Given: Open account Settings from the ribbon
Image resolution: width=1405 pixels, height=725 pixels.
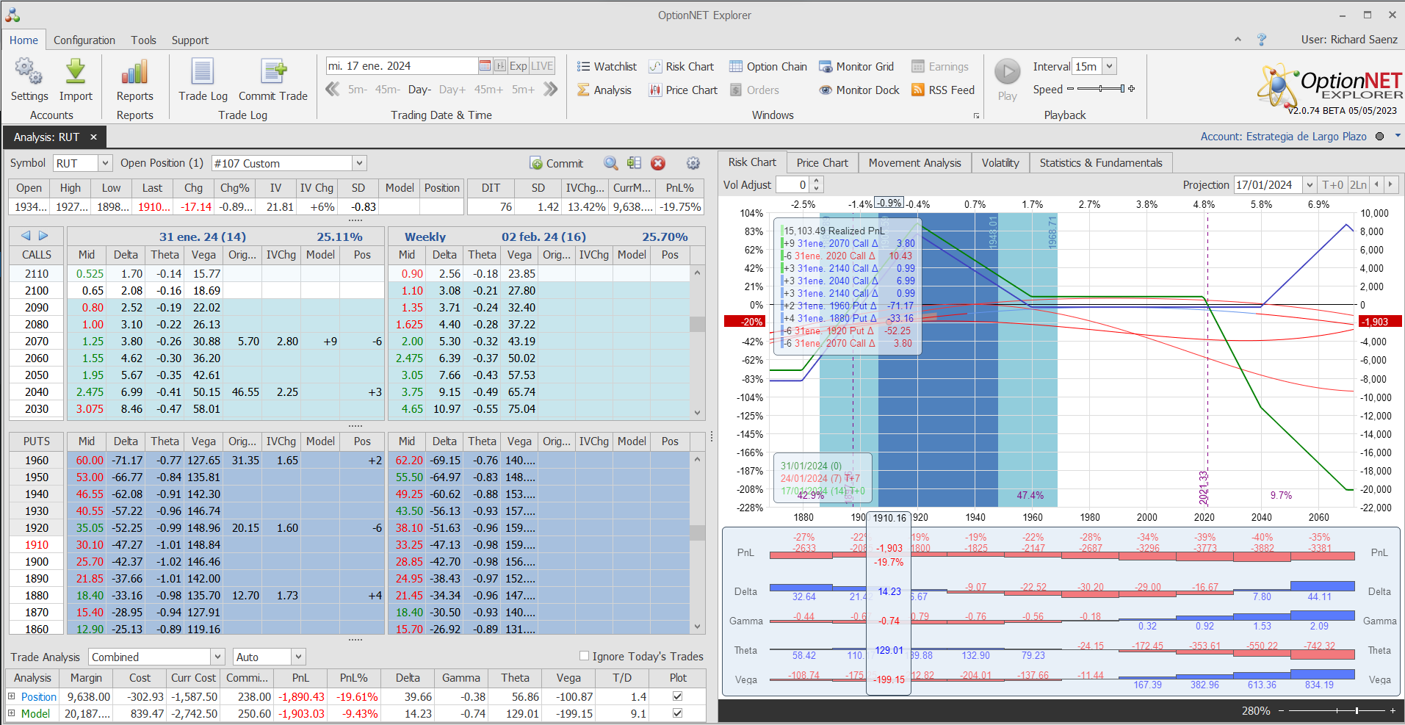Looking at the screenshot, I should [x=29, y=80].
